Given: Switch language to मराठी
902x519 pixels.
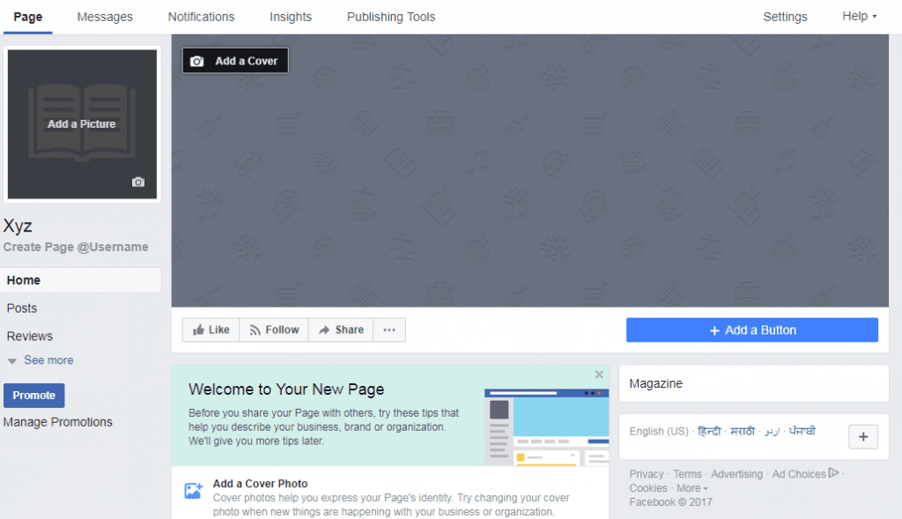Looking at the screenshot, I should (743, 431).
